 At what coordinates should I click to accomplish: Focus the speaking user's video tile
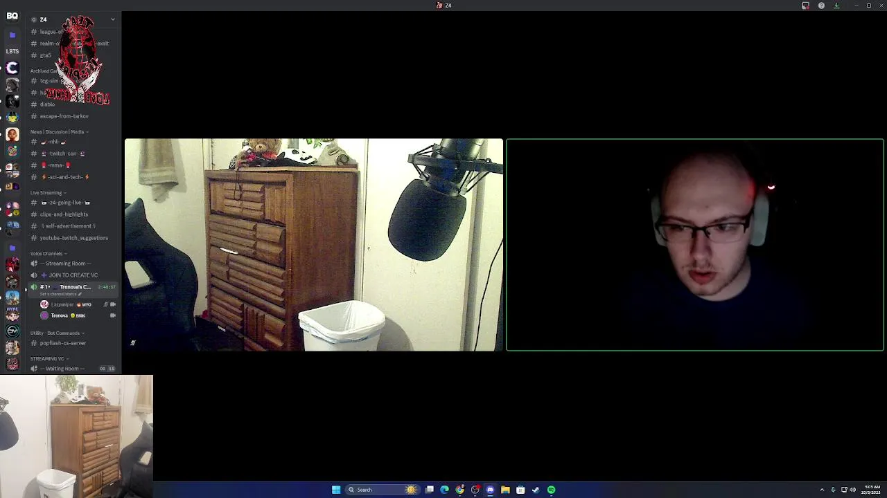click(695, 245)
